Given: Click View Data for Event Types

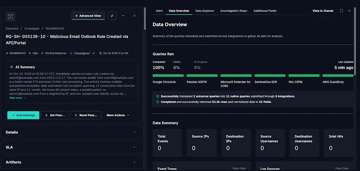Looking at the screenshot, I should (x=239, y=168).
